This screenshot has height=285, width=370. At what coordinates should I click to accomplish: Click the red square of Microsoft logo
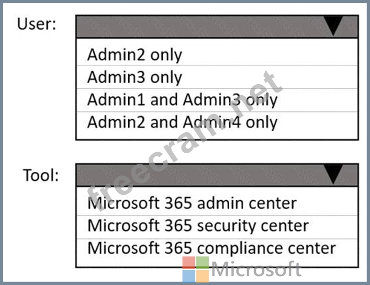(x=189, y=263)
